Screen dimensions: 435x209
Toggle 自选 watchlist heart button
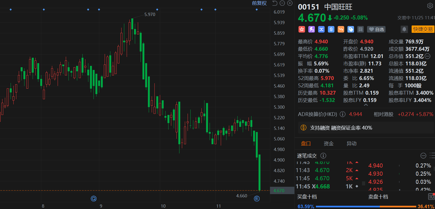click(376, 29)
